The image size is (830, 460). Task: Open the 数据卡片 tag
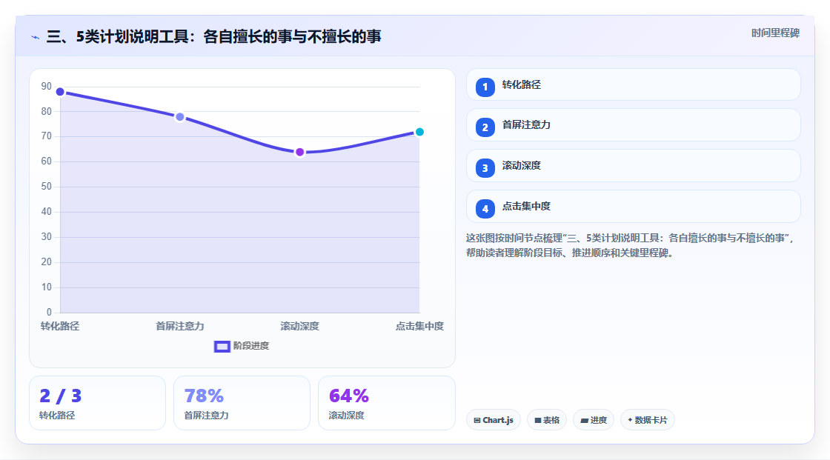pos(648,420)
